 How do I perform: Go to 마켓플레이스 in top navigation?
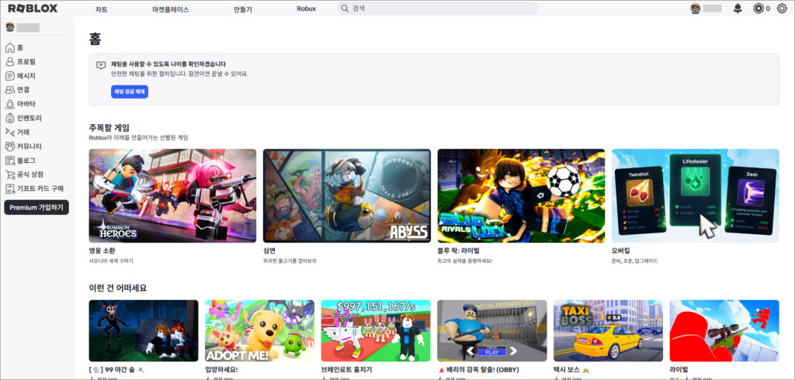tap(171, 9)
